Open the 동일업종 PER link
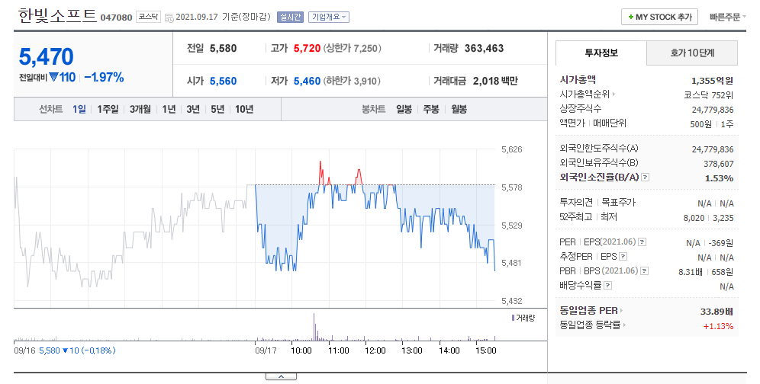This screenshot has width=760, height=384. point(588,310)
